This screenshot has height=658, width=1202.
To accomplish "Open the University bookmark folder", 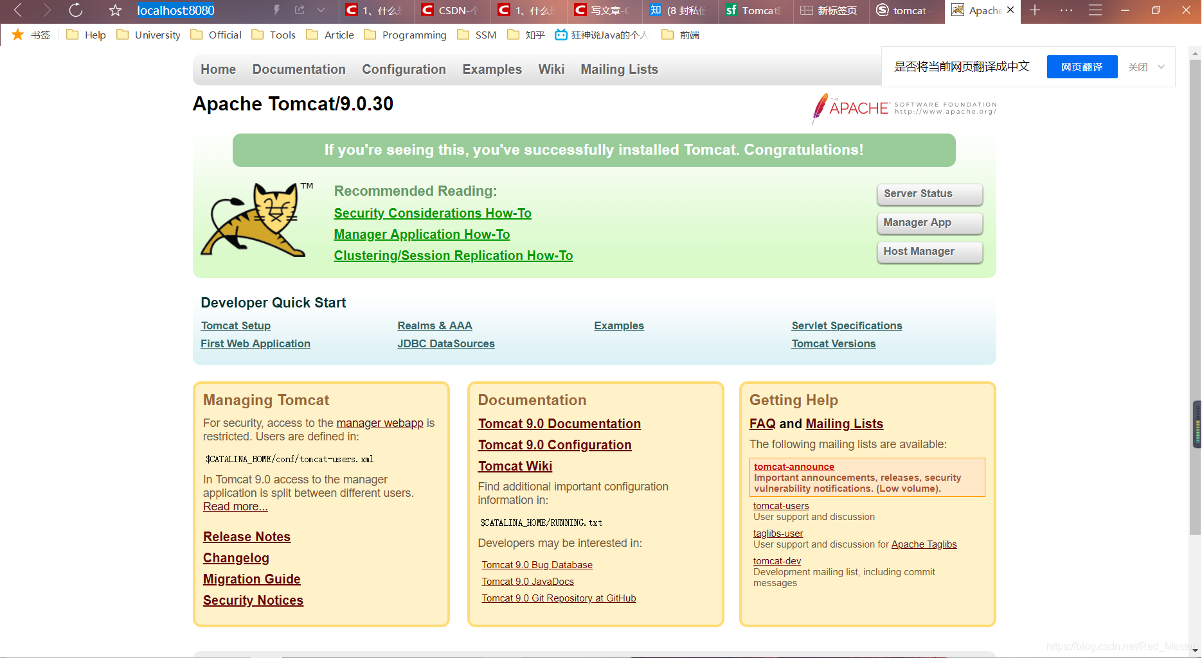I will (148, 35).
